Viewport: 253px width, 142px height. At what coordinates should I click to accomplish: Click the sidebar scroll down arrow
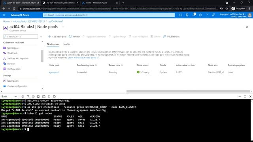(x=42, y=88)
